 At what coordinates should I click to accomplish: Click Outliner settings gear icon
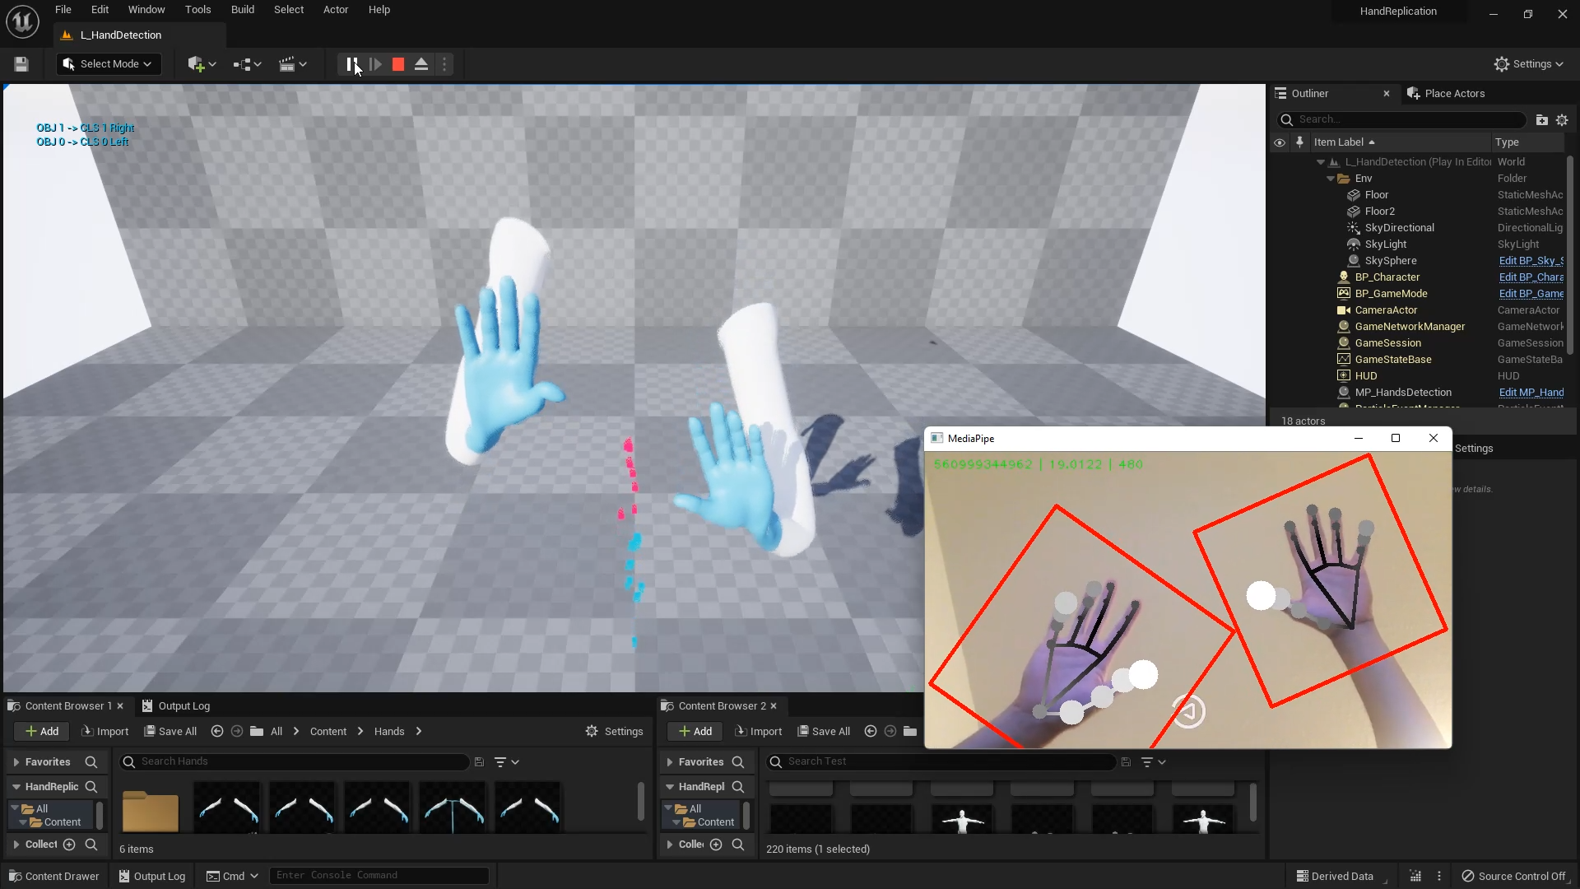(x=1562, y=119)
